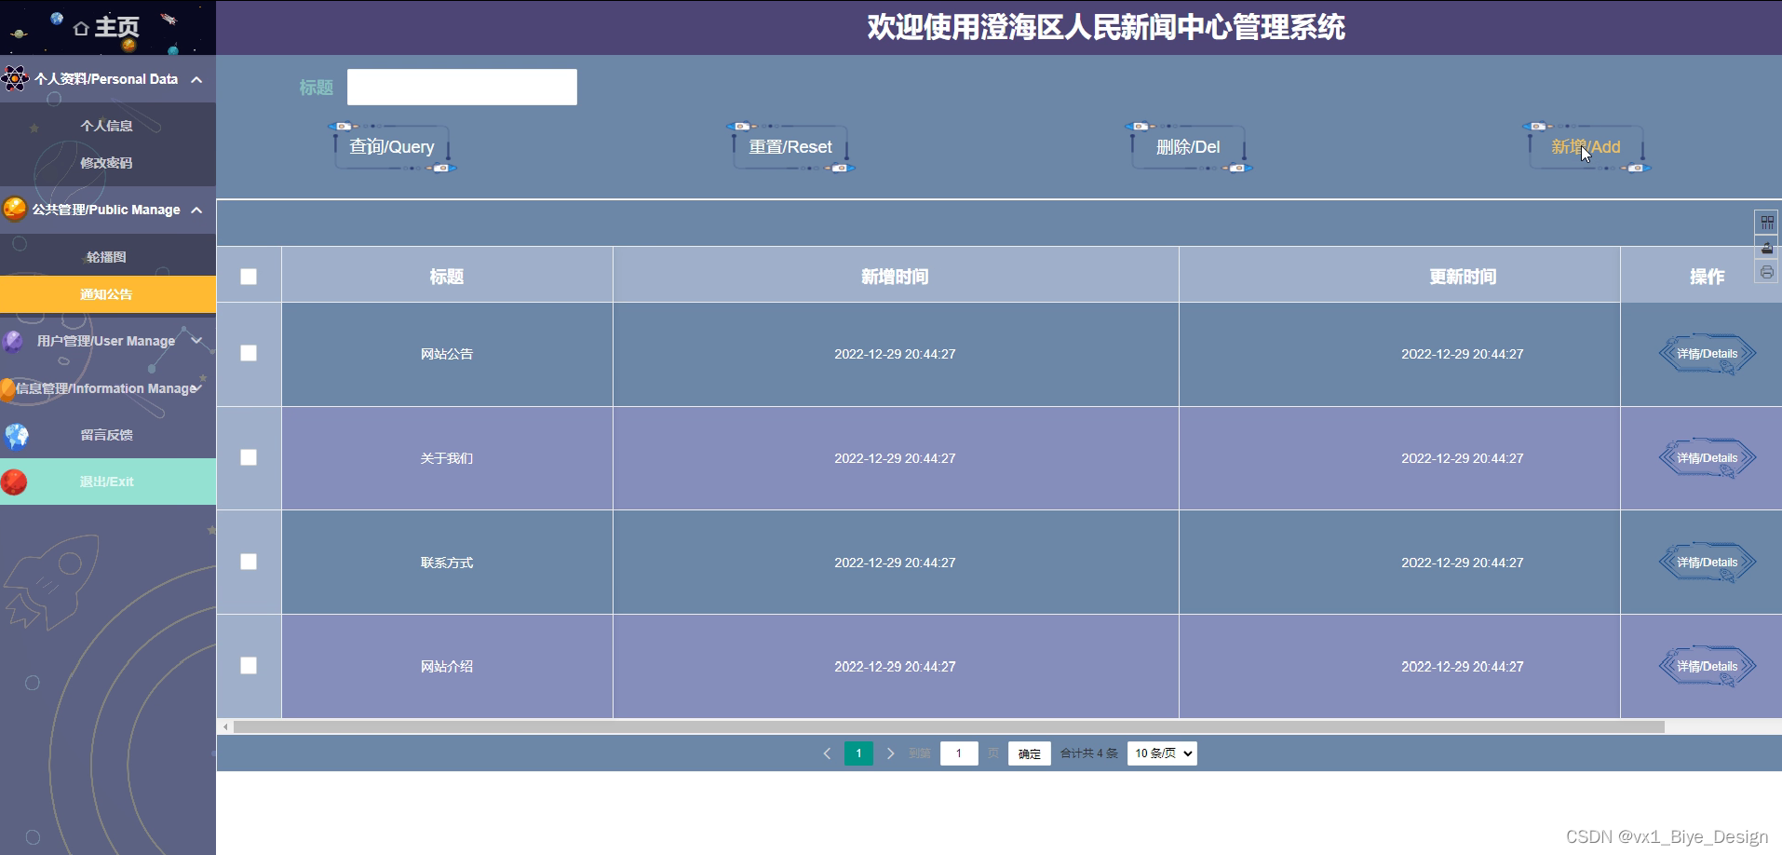Check the 网站公告 row checkbox
Image resolution: width=1782 pixels, height=855 pixels.
[249, 353]
